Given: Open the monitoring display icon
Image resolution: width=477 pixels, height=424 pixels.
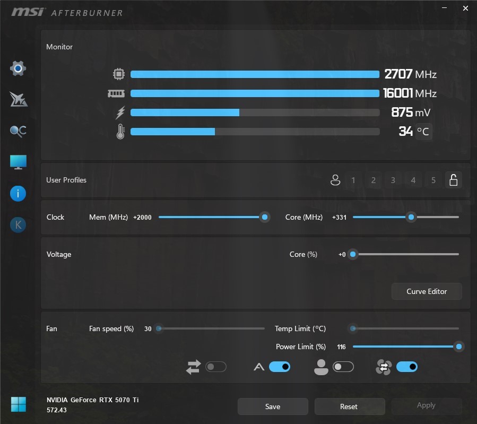Looking at the screenshot, I should coord(18,162).
